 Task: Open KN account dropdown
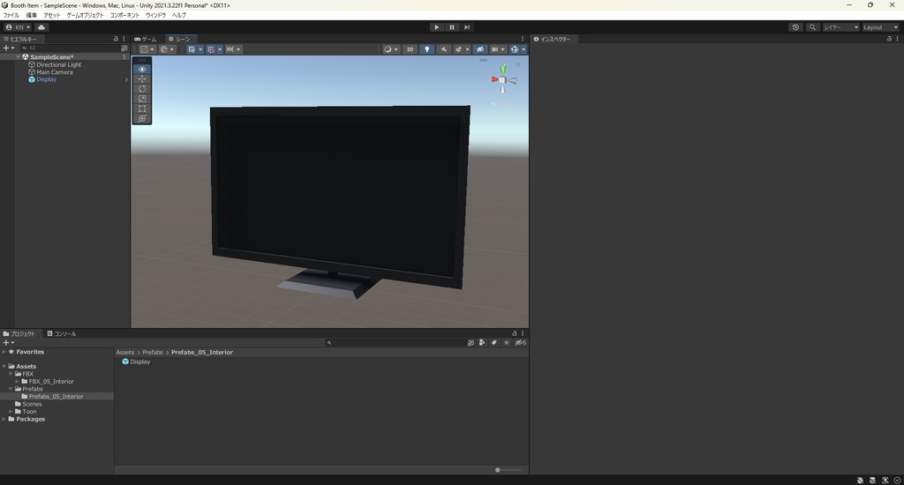[18, 27]
